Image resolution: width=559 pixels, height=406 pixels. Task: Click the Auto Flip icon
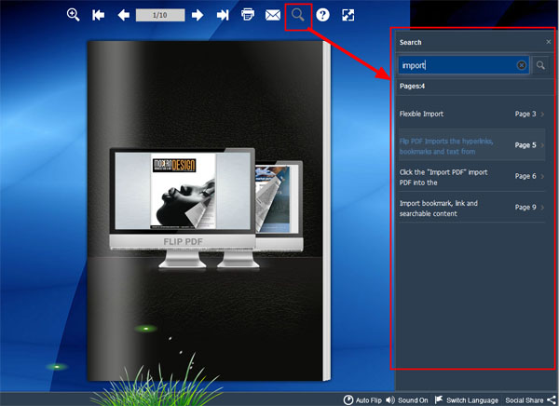point(348,399)
